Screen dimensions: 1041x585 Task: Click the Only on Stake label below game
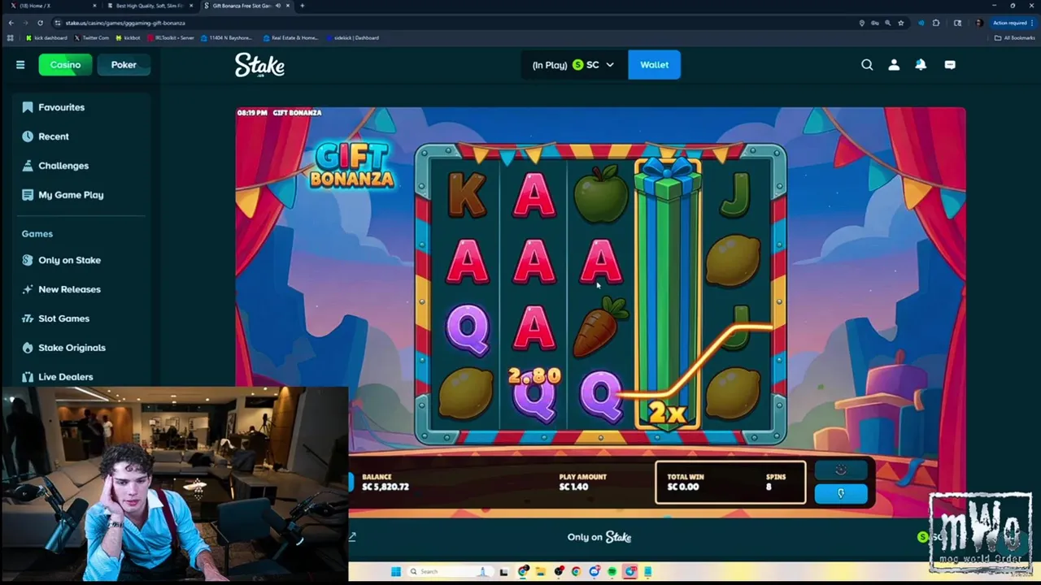[x=599, y=537]
